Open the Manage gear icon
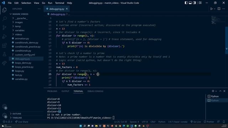The height and width of the screenshot is (128, 228). pos(4,116)
